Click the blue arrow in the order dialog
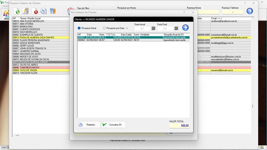 point(185,28)
